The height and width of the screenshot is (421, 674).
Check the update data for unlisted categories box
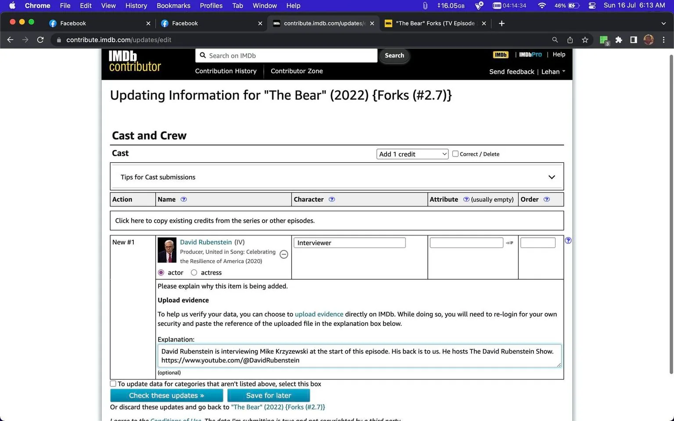[113, 383]
